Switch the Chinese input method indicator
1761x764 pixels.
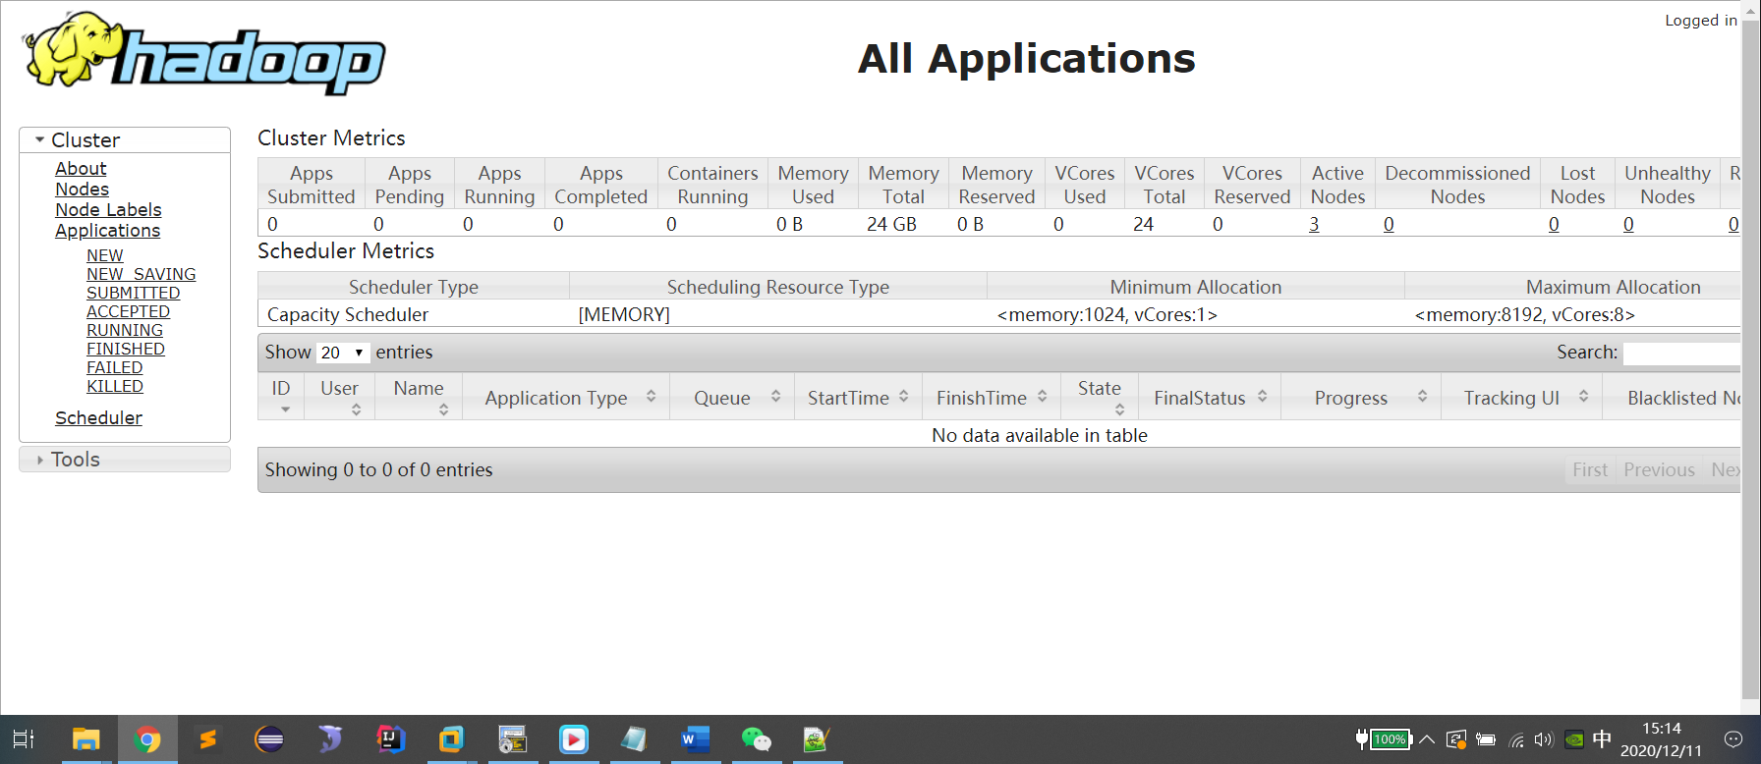tap(1602, 739)
